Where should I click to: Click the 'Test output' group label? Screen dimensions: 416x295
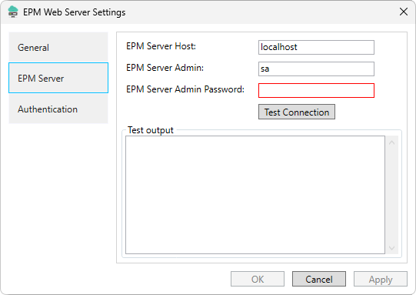pyautogui.click(x=151, y=130)
